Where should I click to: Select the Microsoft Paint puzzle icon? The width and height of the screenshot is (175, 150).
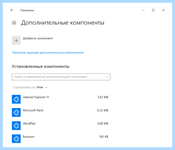[16, 112]
